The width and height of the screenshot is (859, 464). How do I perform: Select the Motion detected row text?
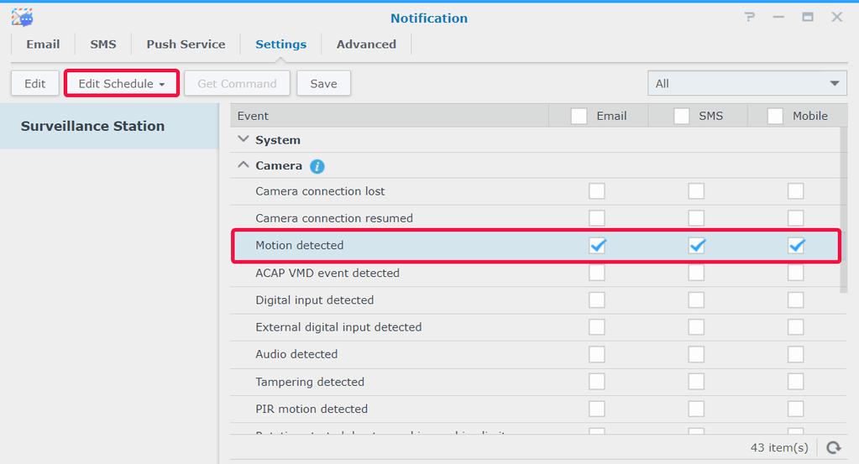pos(300,245)
